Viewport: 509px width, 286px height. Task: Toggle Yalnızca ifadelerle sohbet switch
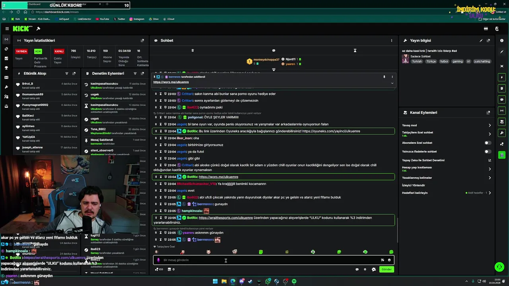coord(488,151)
